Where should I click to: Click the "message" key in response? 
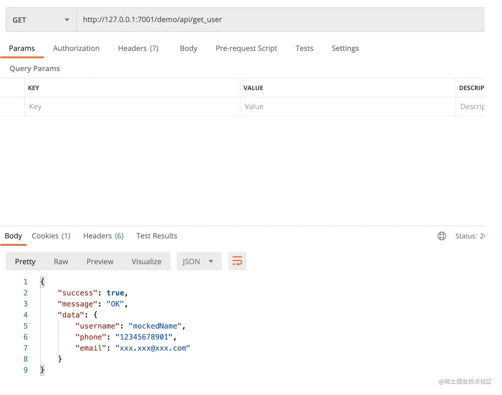(x=78, y=304)
